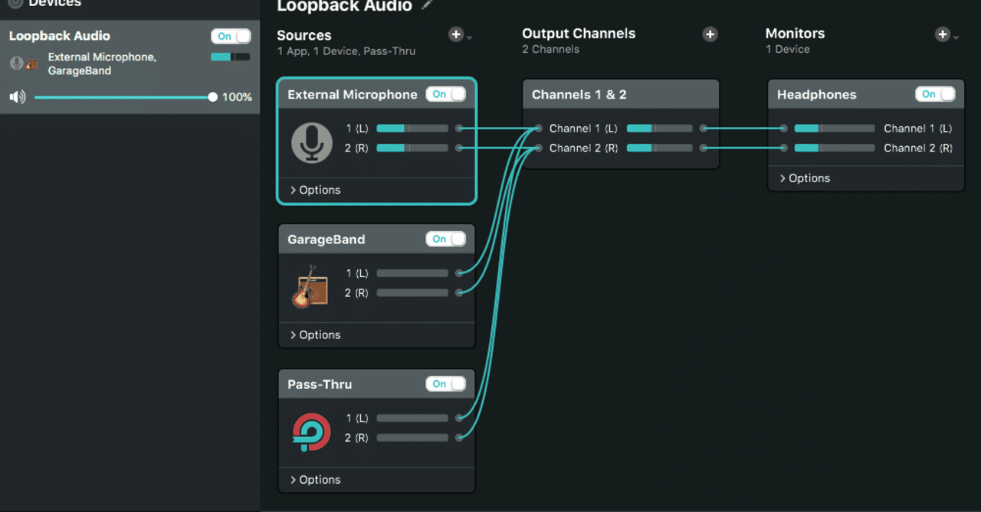
Task: Open dropdown arrow next to Monitors plus
Action: (x=955, y=38)
